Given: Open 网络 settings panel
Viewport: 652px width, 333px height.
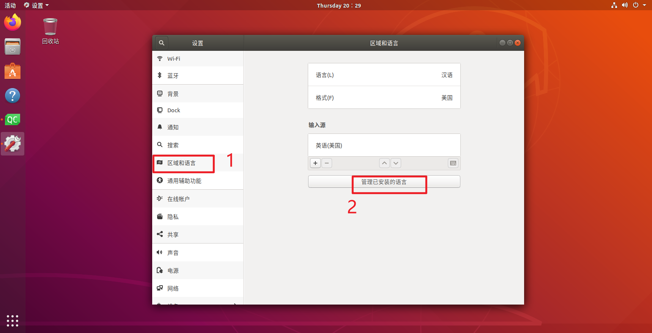Looking at the screenshot, I should point(198,288).
